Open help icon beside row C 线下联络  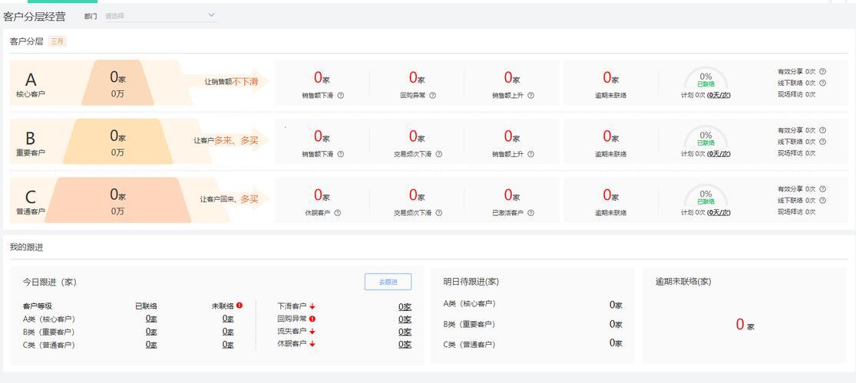pyautogui.click(x=823, y=201)
